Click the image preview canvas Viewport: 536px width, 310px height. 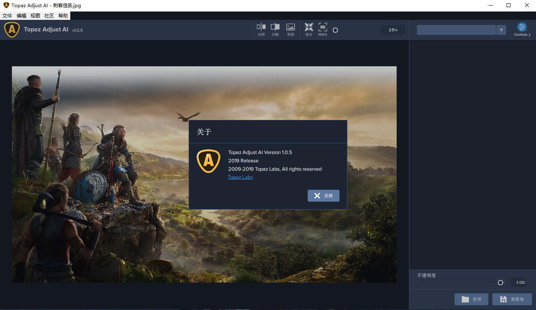[204, 174]
